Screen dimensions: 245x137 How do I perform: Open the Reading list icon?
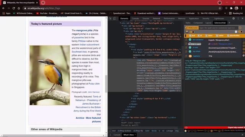[x=236, y=13]
